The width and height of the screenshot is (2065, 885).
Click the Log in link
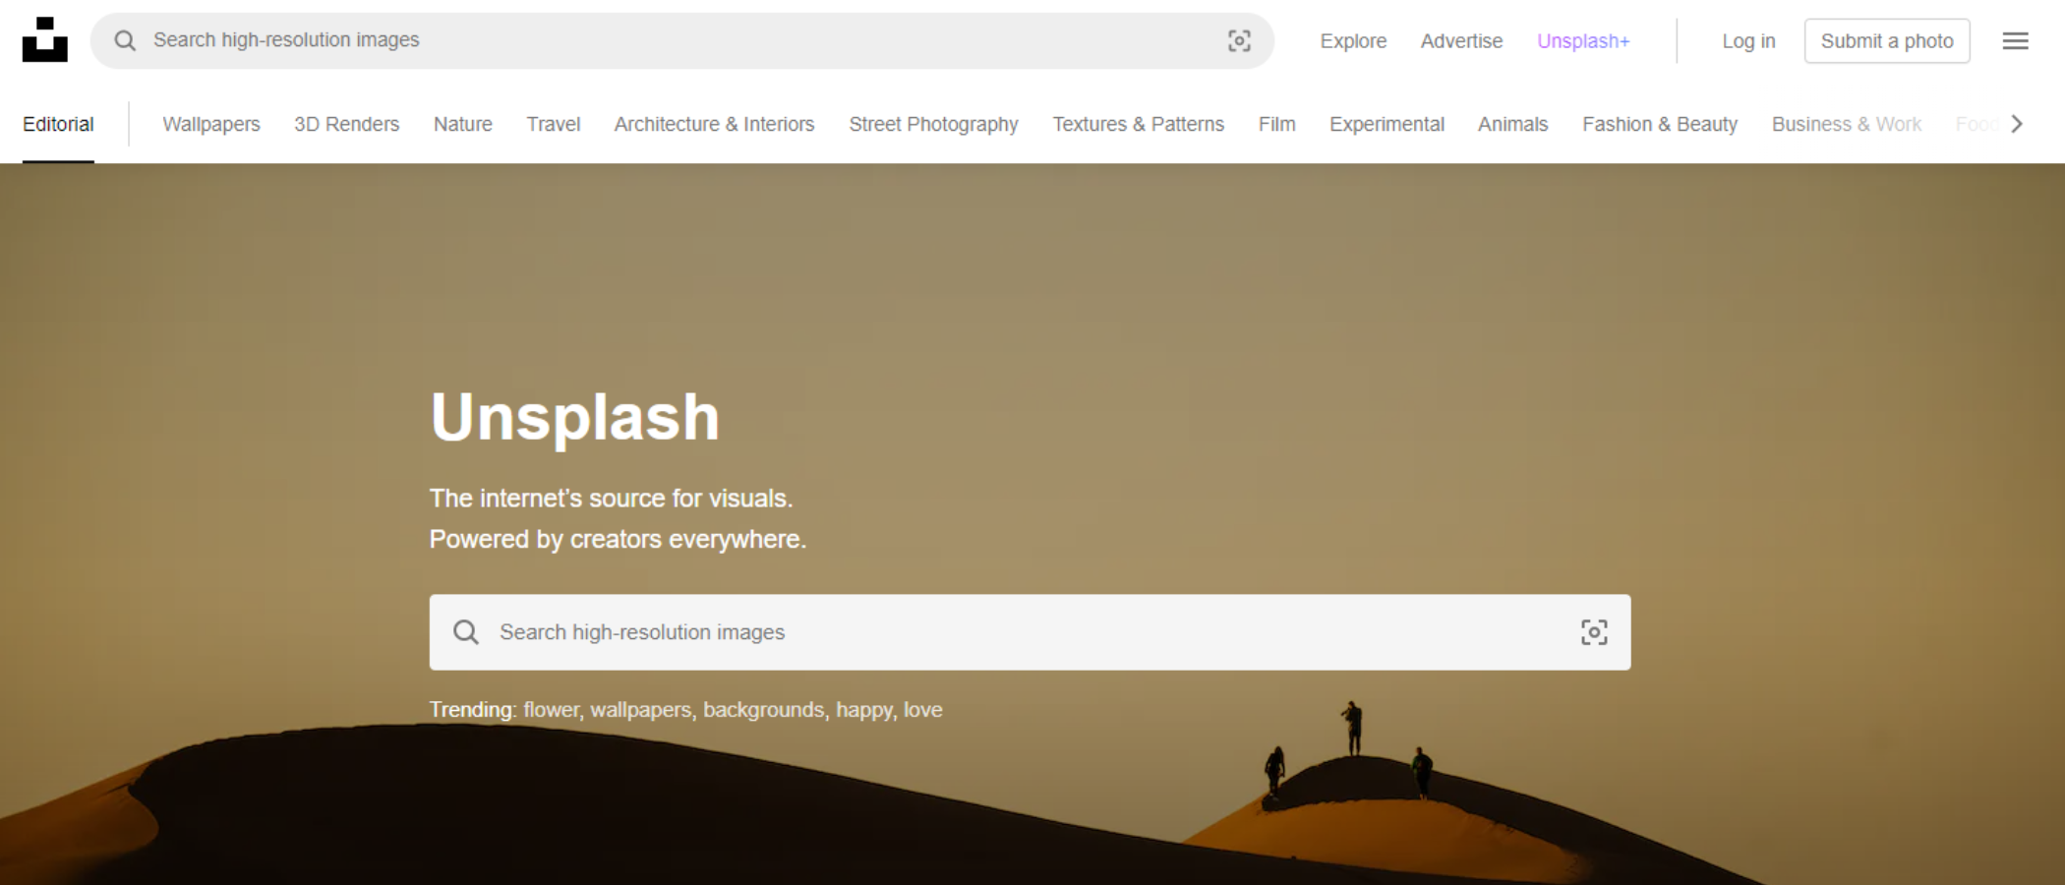(x=1748, y=41)
